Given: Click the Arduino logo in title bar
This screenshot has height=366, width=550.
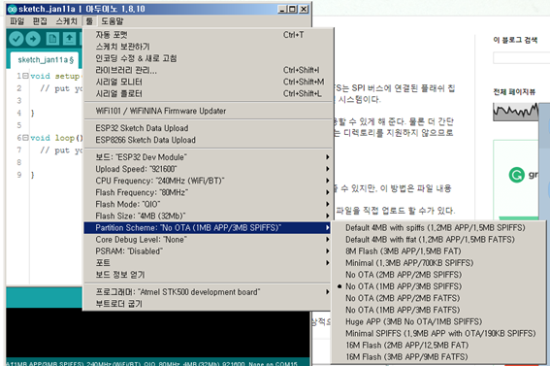Looking at the screenshot, I should [12, 9].
